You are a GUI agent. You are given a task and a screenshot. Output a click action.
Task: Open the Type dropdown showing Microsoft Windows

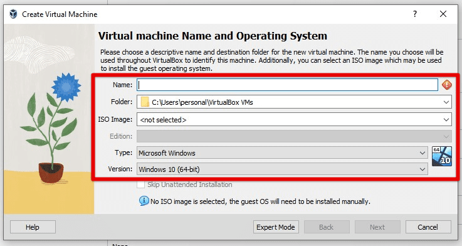(282, 152)
